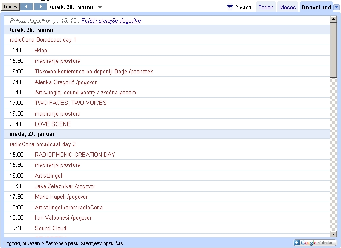Switch to Teden view tab
Image resolution: width=341 pixels, height=248 pixels.
pyautogui.click(x=266, y=8)
